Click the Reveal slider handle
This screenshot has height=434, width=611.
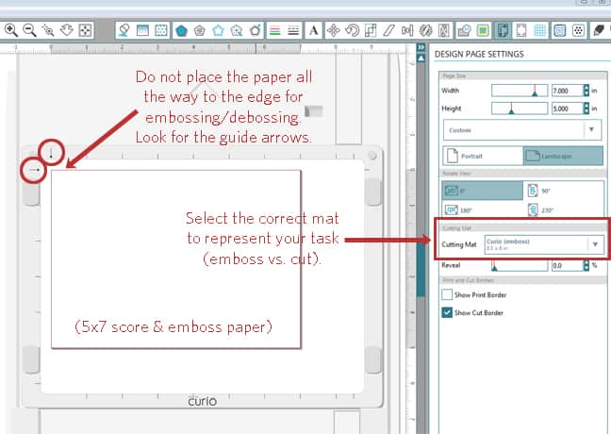tap(494, 267)
